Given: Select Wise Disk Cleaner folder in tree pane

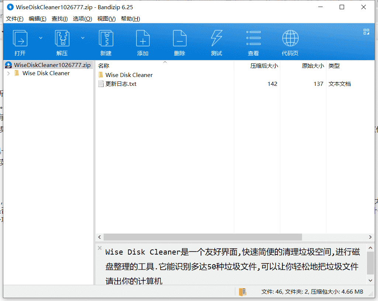Looking at the screenshot, I should point(46,73).
